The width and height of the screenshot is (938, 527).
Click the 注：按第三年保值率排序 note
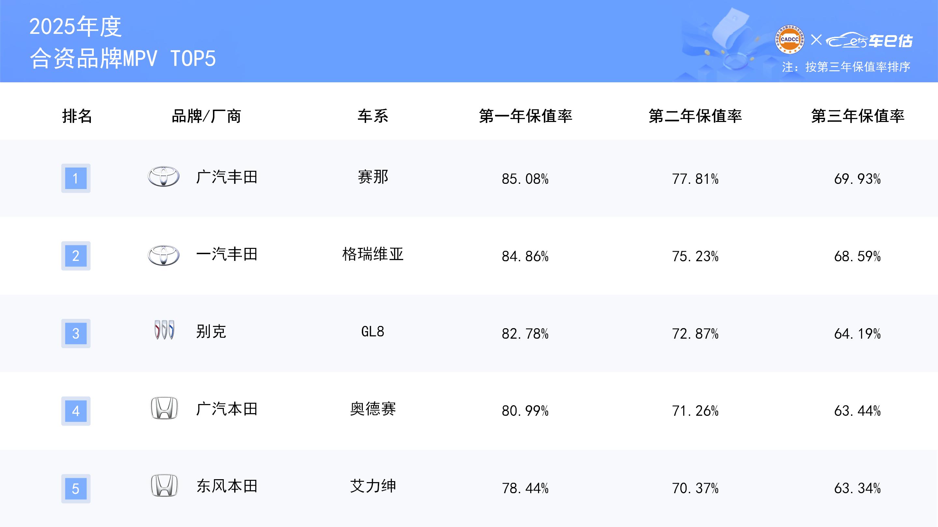pyautogui.click(x=846, y=67)
